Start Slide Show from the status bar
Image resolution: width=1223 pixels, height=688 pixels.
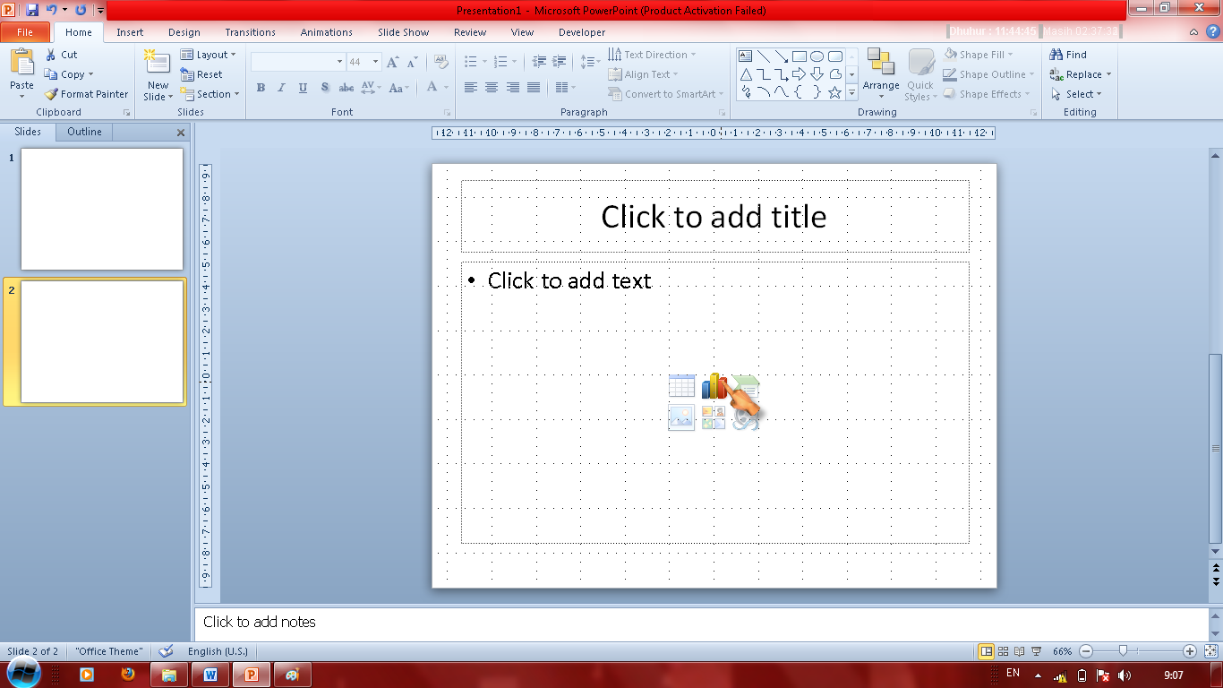1035,651
